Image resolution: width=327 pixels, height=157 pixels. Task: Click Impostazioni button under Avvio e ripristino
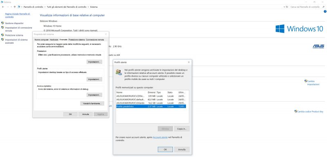coord(94,95)
